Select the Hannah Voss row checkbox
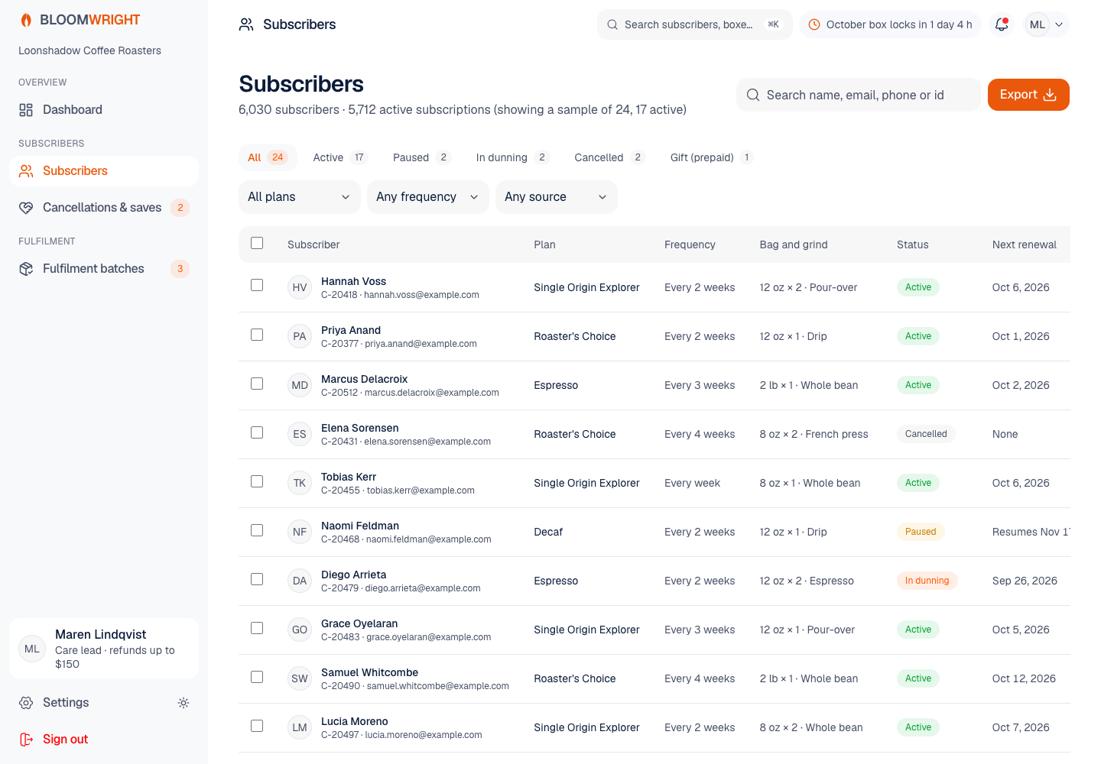Image resolution: width=1101 pixels, height=764 pixels. tap(257, 285)
